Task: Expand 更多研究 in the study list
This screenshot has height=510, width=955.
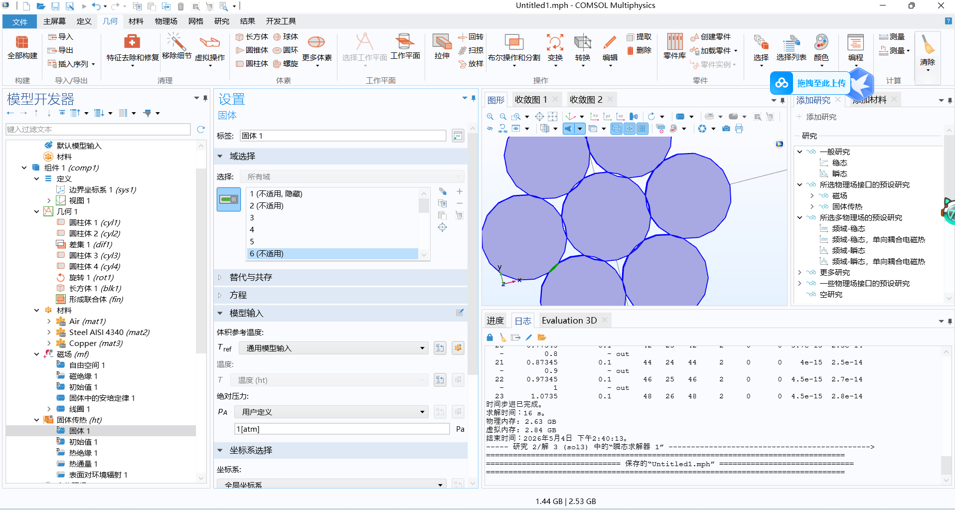Action: (x=799, y=273)
